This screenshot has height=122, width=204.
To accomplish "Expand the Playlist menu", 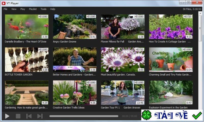I will (33, 9).
